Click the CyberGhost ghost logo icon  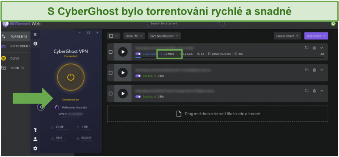(35, 44)
